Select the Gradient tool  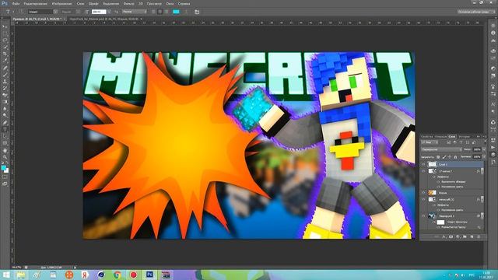pos(5,102)
